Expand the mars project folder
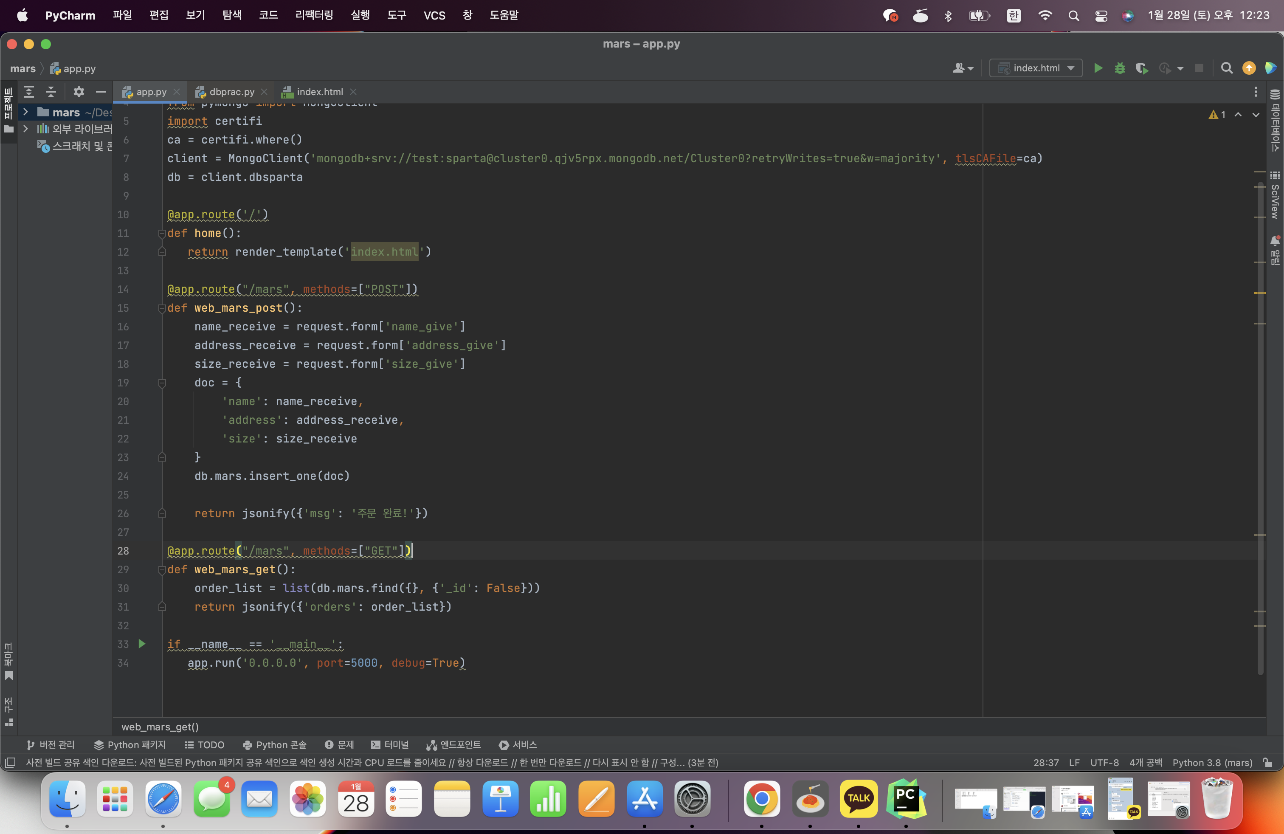The image size is (1284, 834). click(25, 112)
